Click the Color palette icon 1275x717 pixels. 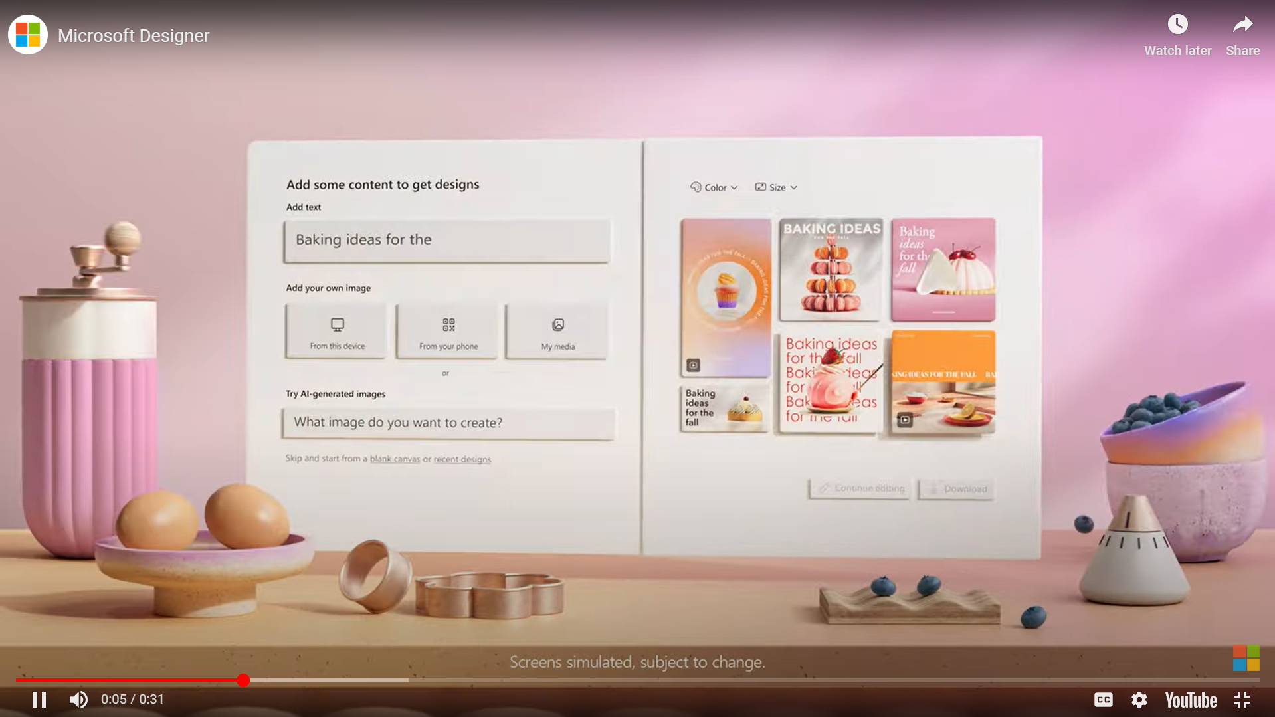click(x=694, y=187)
